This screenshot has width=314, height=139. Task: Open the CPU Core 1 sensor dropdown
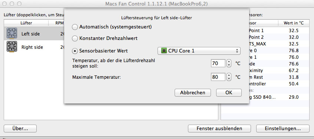pos(199,51)
